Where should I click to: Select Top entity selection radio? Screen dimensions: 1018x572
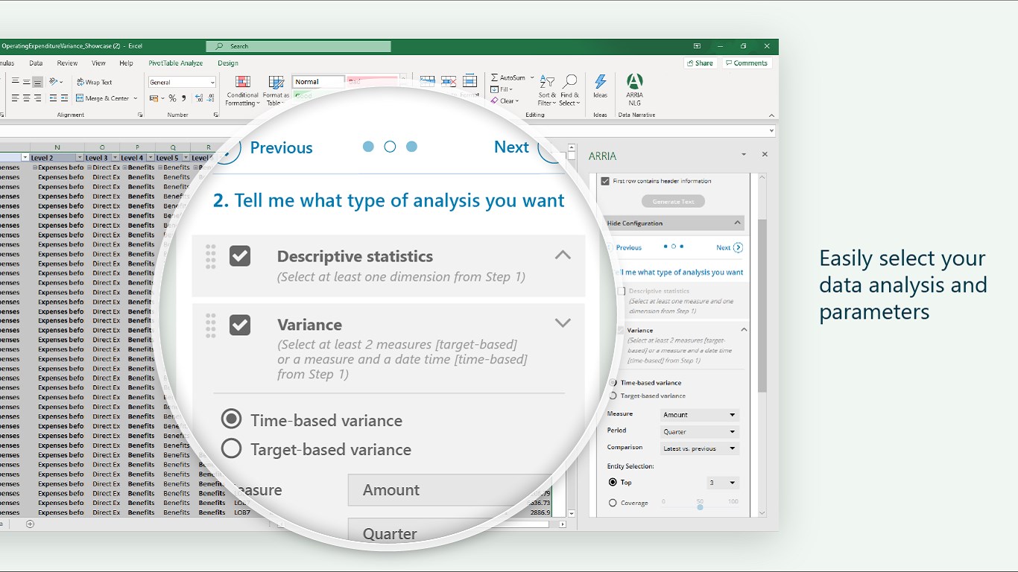point(613,483)
